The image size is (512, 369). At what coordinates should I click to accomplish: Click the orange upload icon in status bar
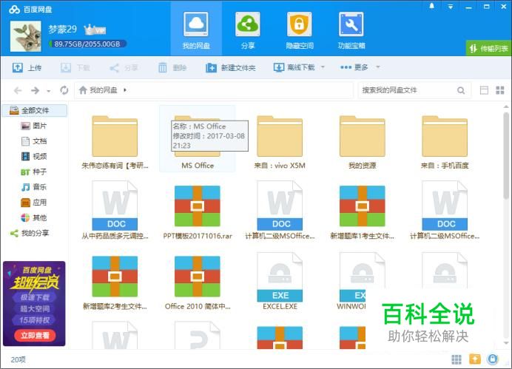(475, 359)
